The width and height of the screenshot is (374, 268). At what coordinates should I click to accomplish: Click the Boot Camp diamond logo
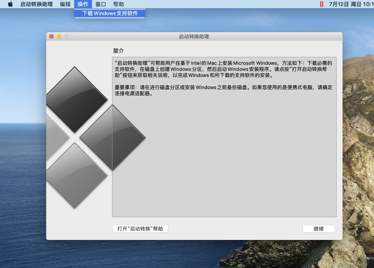(x=96, y=138)
